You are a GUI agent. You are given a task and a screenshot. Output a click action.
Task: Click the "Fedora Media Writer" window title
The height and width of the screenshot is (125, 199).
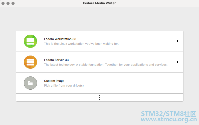point(99,3)
